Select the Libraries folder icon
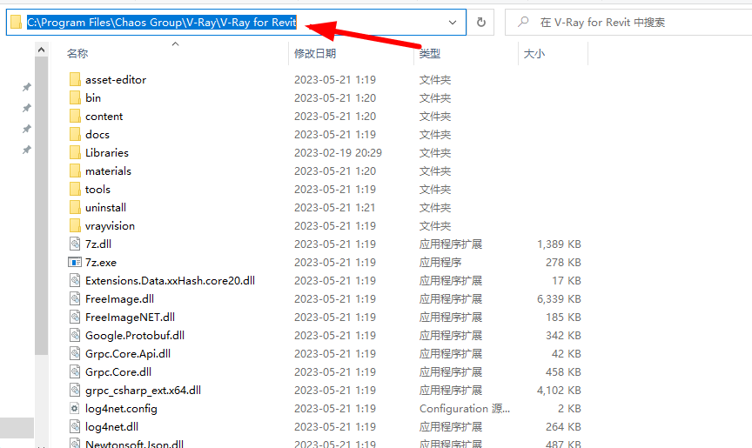This screenshot has height=448, width=752. click(75, 152)
